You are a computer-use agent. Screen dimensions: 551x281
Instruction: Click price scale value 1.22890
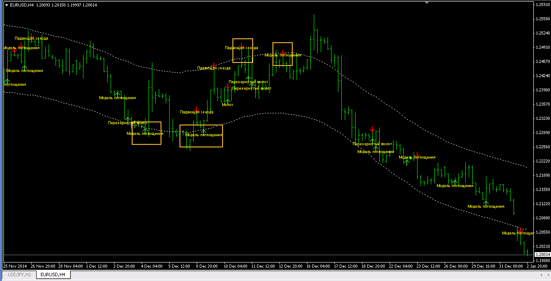543,132
